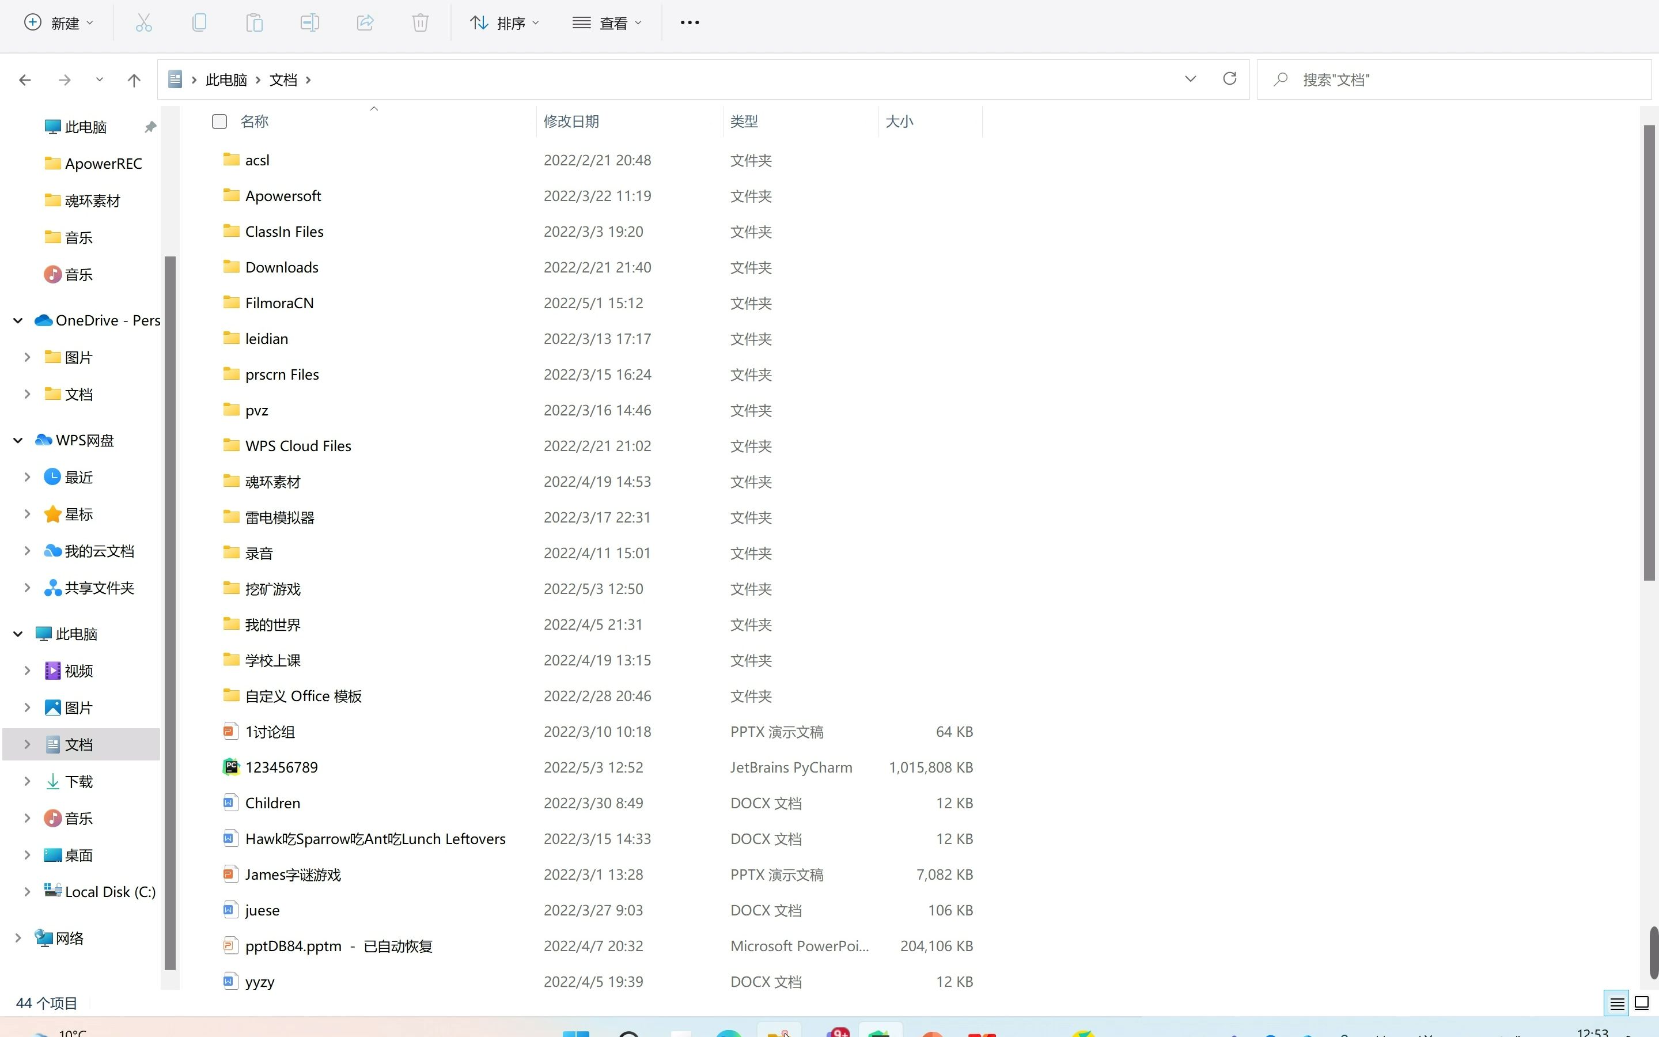Click the Cut scissors icon in toolbar
Image resolution: width=1659 pixels, height=1037 pixels.
pyautogui.click(x=143, y=22)
